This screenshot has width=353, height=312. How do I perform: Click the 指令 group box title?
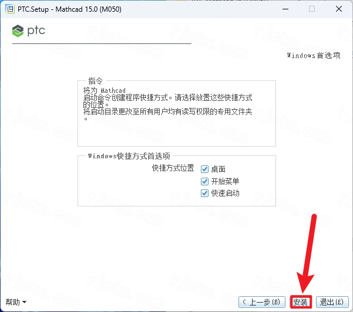pyautogui.click(x=95, y=80)
